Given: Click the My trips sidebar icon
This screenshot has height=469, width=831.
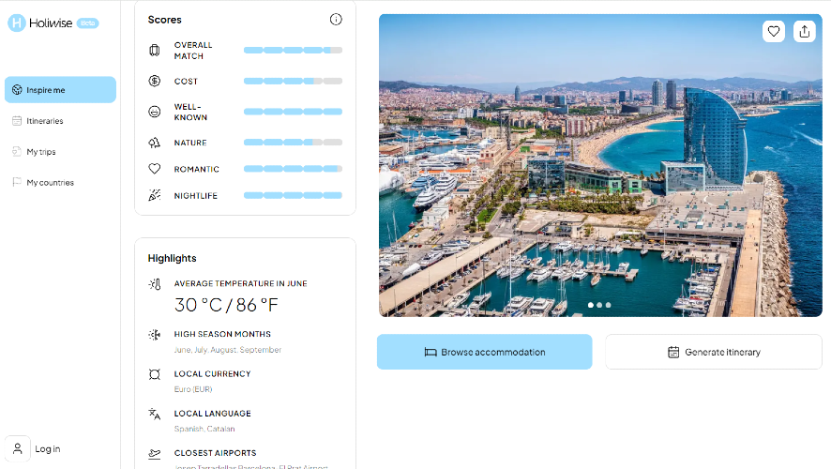Looking at the screenshot, I should click(x=17, y=152).
